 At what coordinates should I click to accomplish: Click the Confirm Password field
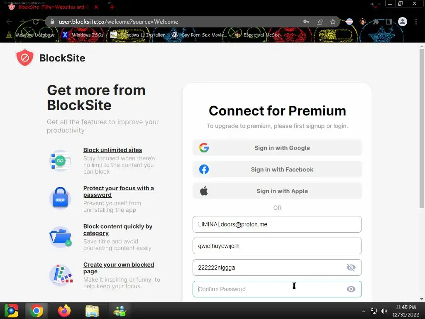[x=277, y=289]
